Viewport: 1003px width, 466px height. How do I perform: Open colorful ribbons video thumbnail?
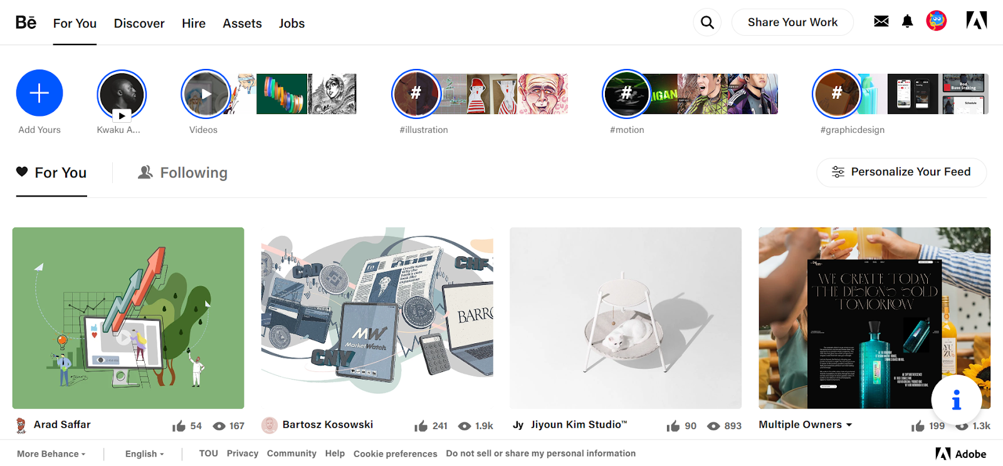pyautogui.click(x=282, y=94)
